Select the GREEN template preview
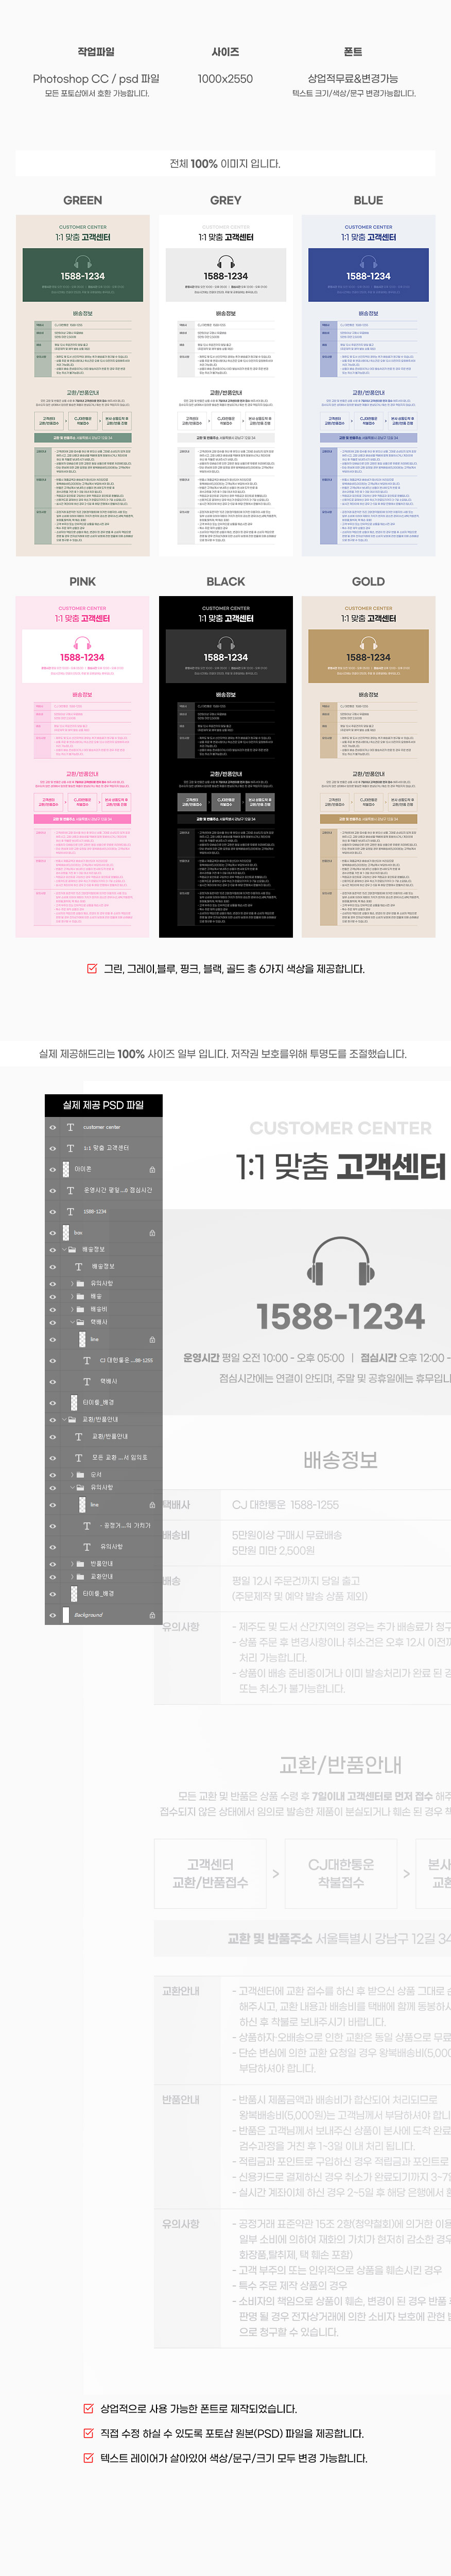 coord(82,385)
